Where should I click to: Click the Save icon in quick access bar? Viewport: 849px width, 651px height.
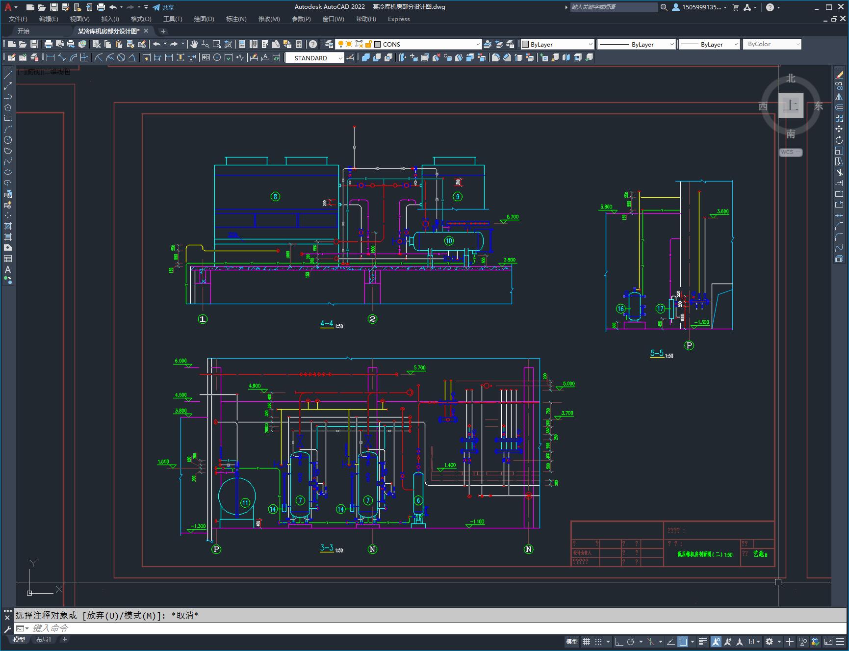point(54,7)
